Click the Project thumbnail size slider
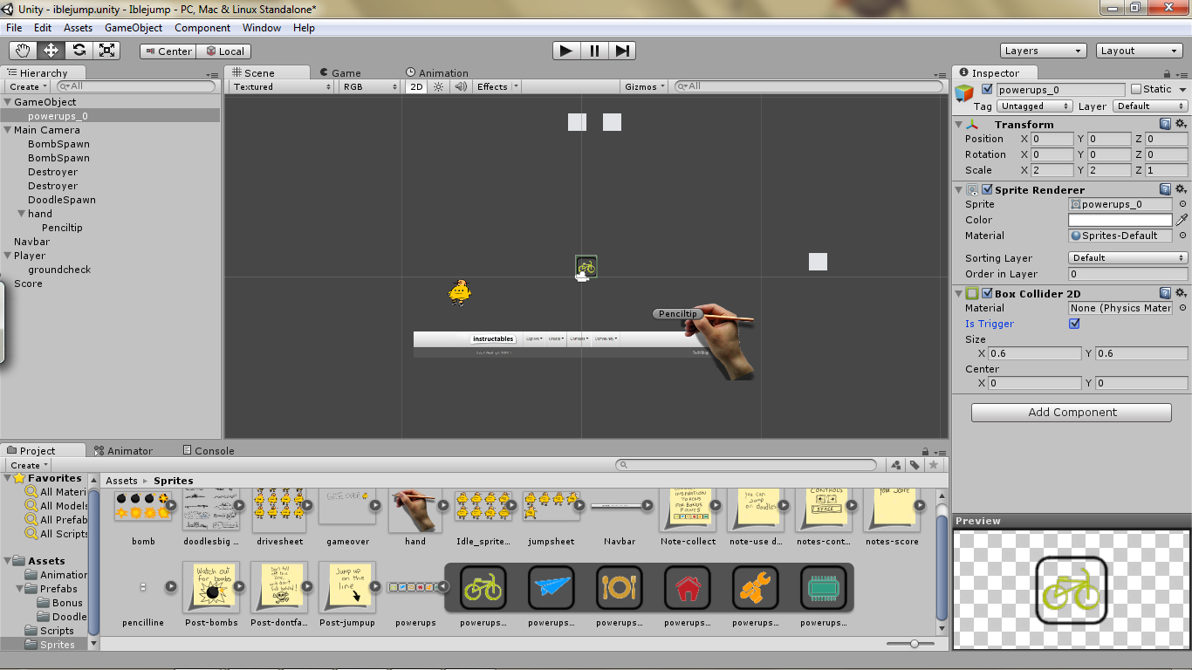This screenshot has height=670, width=1192. (914, 644)
